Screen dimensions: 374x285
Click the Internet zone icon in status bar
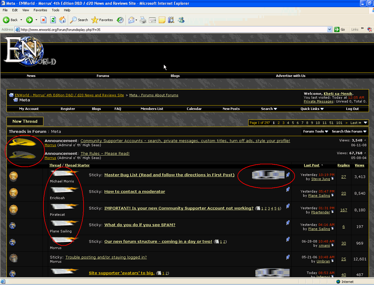point(338,282)
